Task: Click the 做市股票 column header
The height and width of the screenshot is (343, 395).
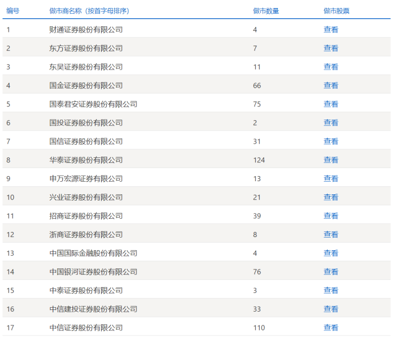Action: 337,11
